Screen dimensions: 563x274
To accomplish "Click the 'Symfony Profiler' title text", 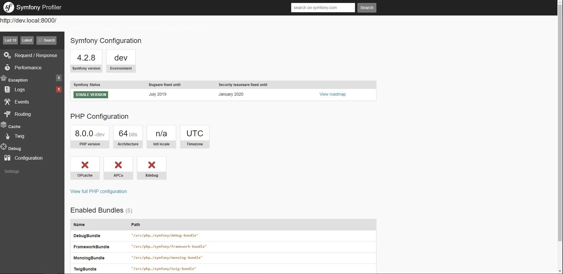I will (39, 7).
